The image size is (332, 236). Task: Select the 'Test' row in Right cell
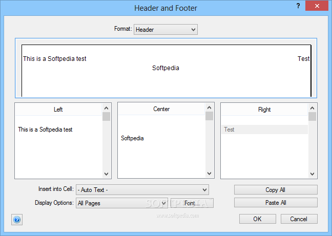click(264, 130)
